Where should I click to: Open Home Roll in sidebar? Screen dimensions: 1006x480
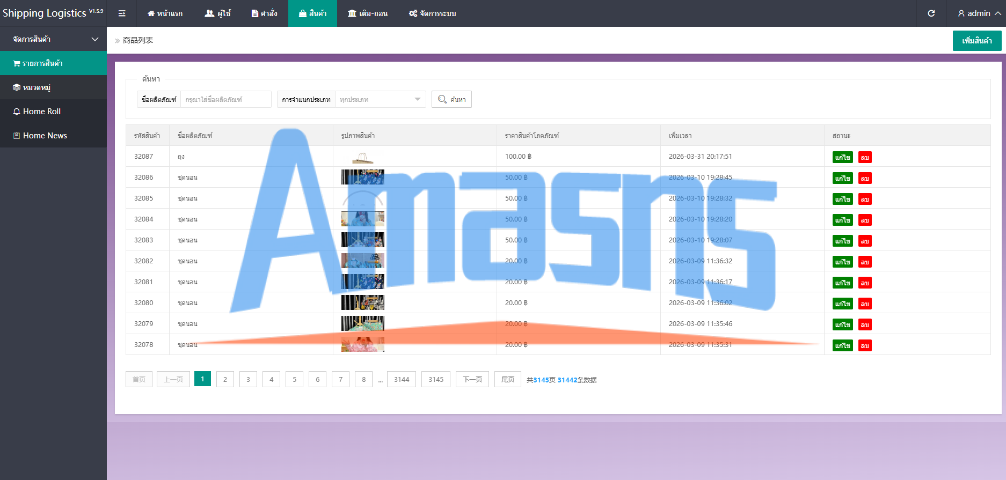point(53,112)
